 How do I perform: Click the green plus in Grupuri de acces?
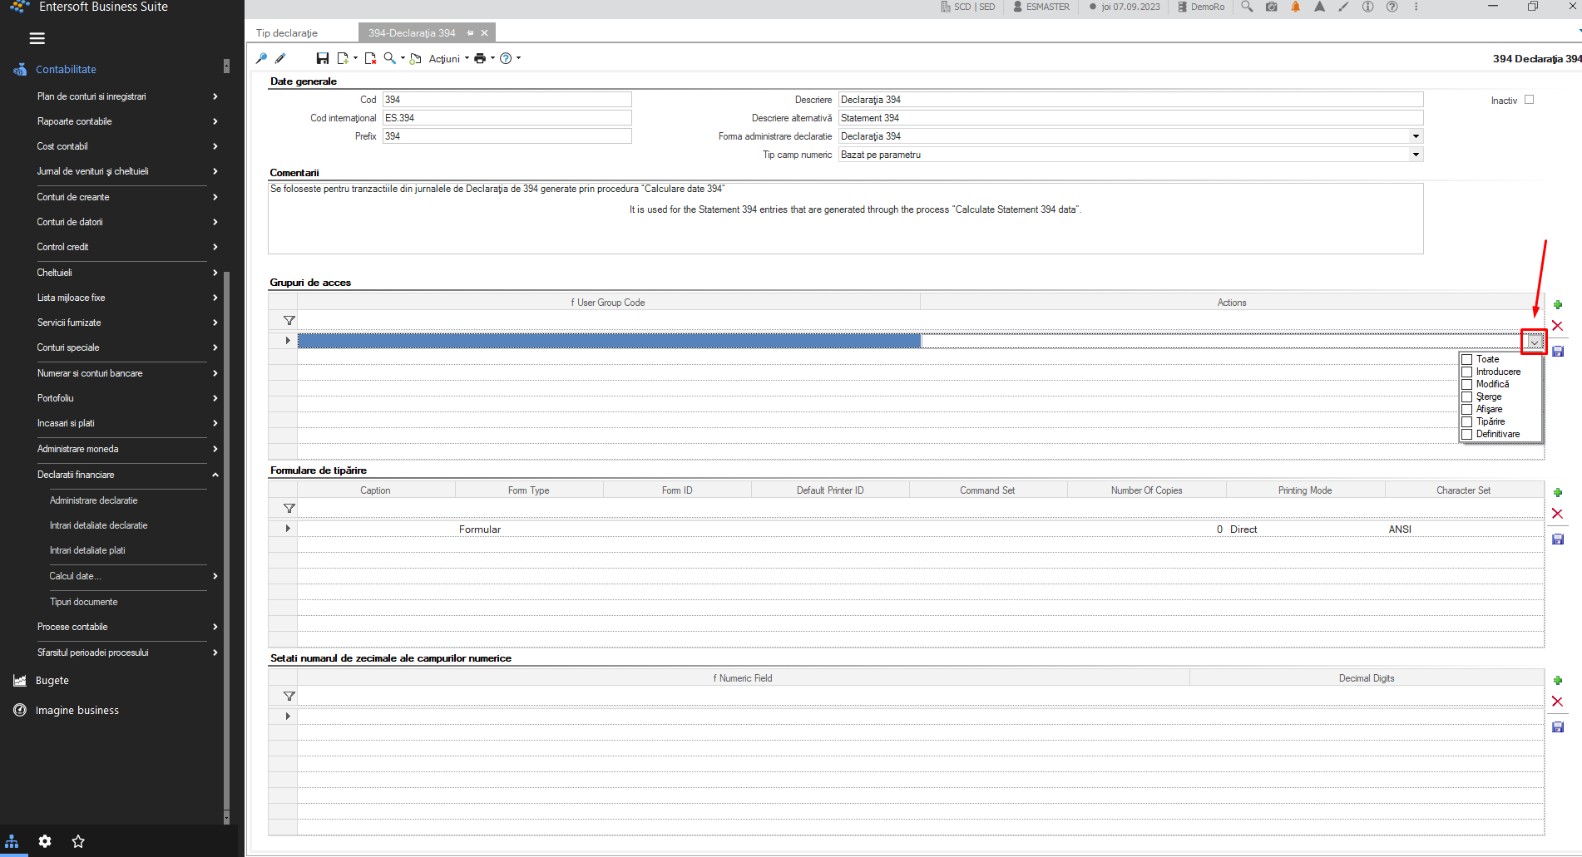[x=1557, y=305]
